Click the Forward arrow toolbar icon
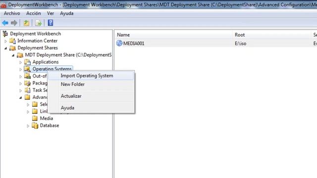 coord(14,23)
